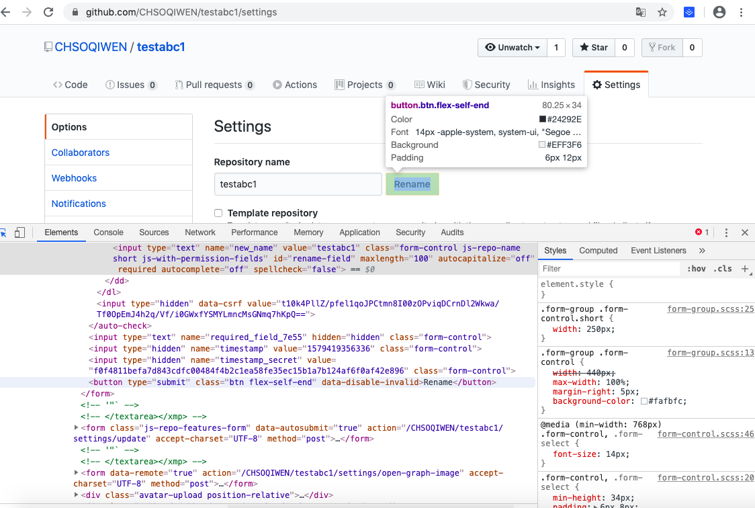Click the red error count indicator in DevTools

(702, 232)
